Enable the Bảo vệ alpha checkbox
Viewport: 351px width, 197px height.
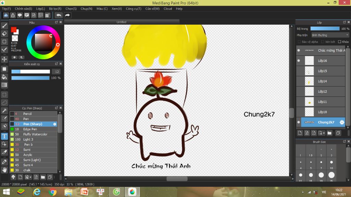click(x=299, y=42)
